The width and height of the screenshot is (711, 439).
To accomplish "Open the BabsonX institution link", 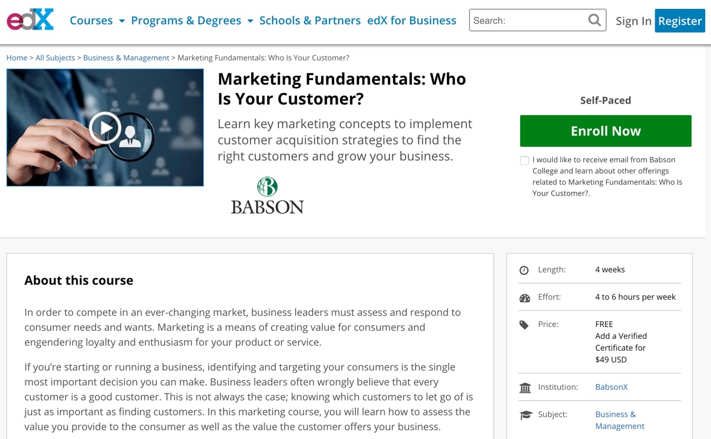I will pyautogui.click(x=611, y=387).
